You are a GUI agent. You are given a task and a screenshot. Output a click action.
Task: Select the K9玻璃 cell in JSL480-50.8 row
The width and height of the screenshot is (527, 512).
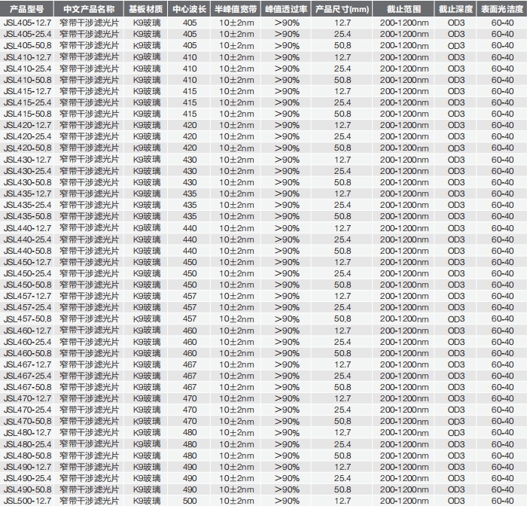[147, 456]
